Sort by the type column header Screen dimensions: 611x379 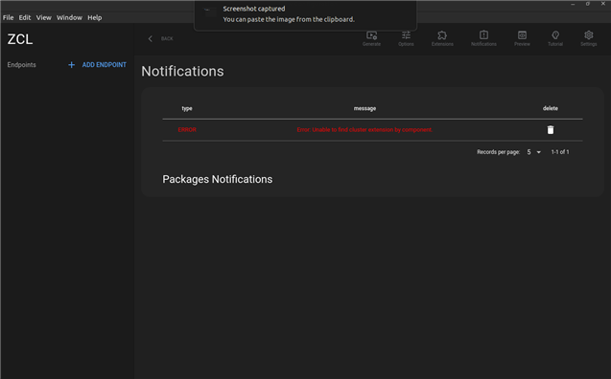point(187,108)
